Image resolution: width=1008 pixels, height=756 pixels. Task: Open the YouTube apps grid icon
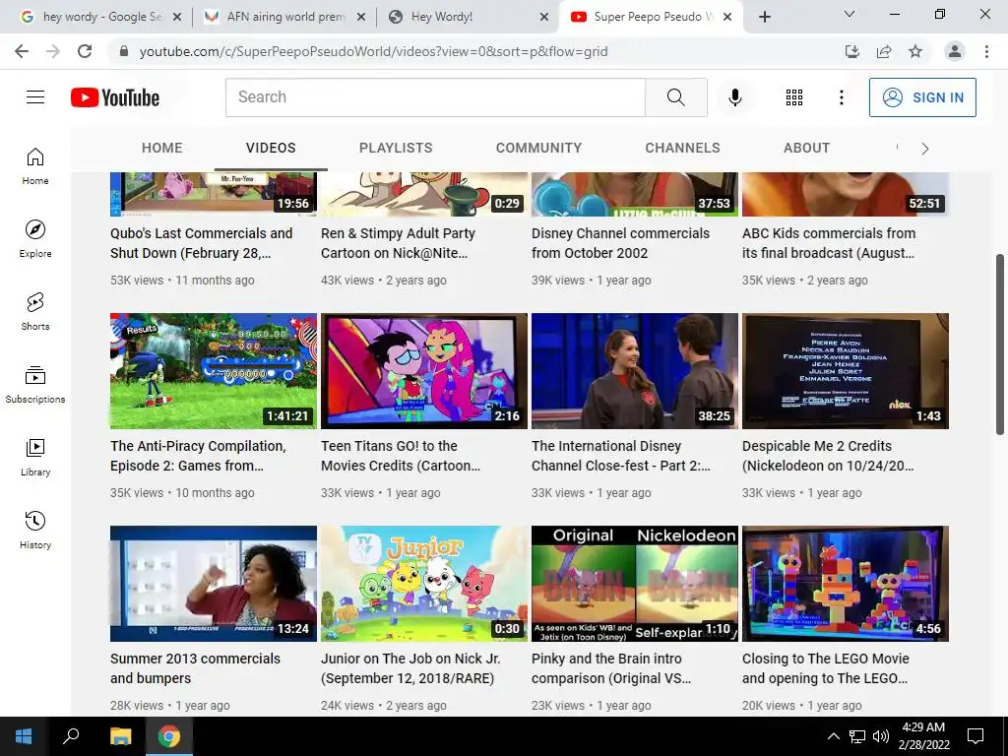pyautogui.click(x=794, y=97)
